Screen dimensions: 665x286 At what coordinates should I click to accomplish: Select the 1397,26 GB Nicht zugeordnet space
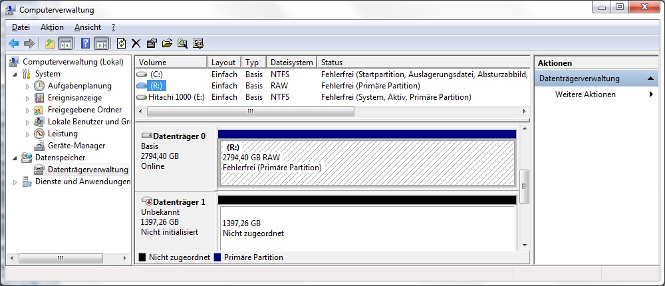(x=367, y=228)
